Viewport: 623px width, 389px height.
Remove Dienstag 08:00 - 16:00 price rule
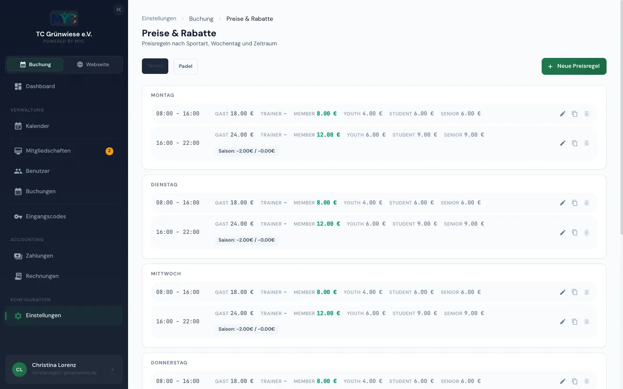[x=587, y=203]
